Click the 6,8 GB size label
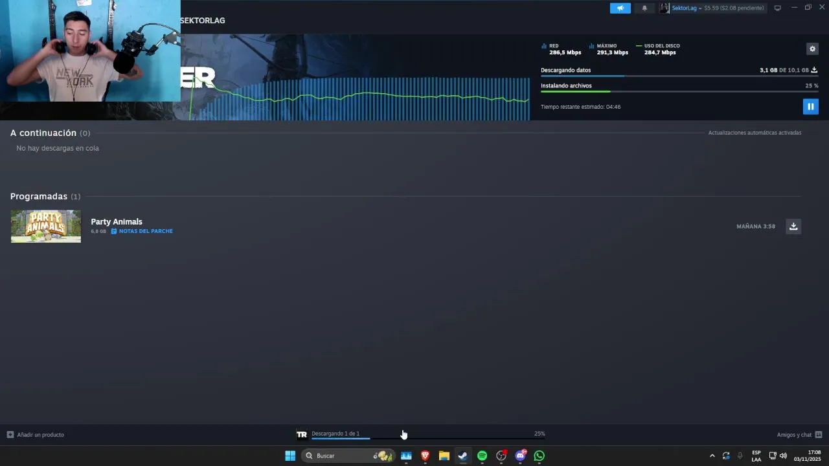Image resolution: width=829 pixels, height=466 pixels. 98,231
